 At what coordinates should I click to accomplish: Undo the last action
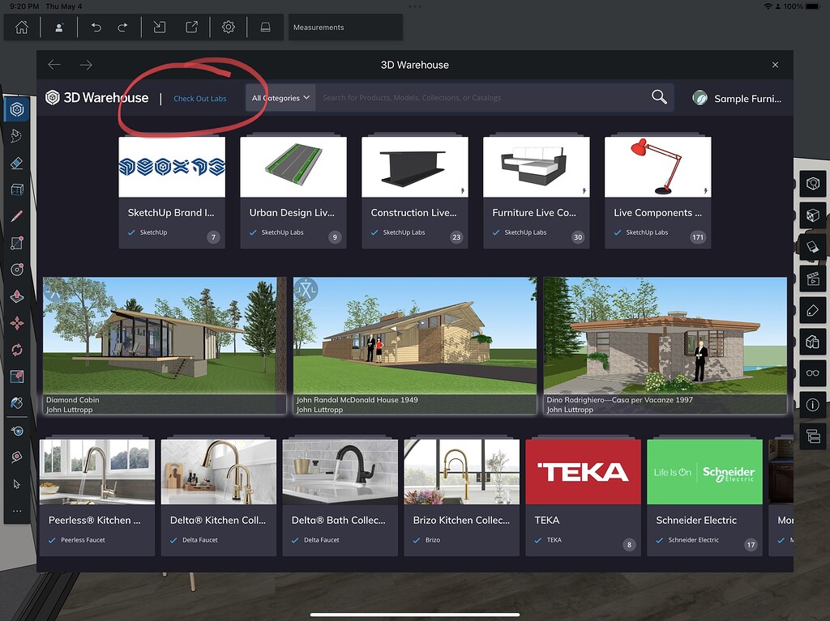96,27
